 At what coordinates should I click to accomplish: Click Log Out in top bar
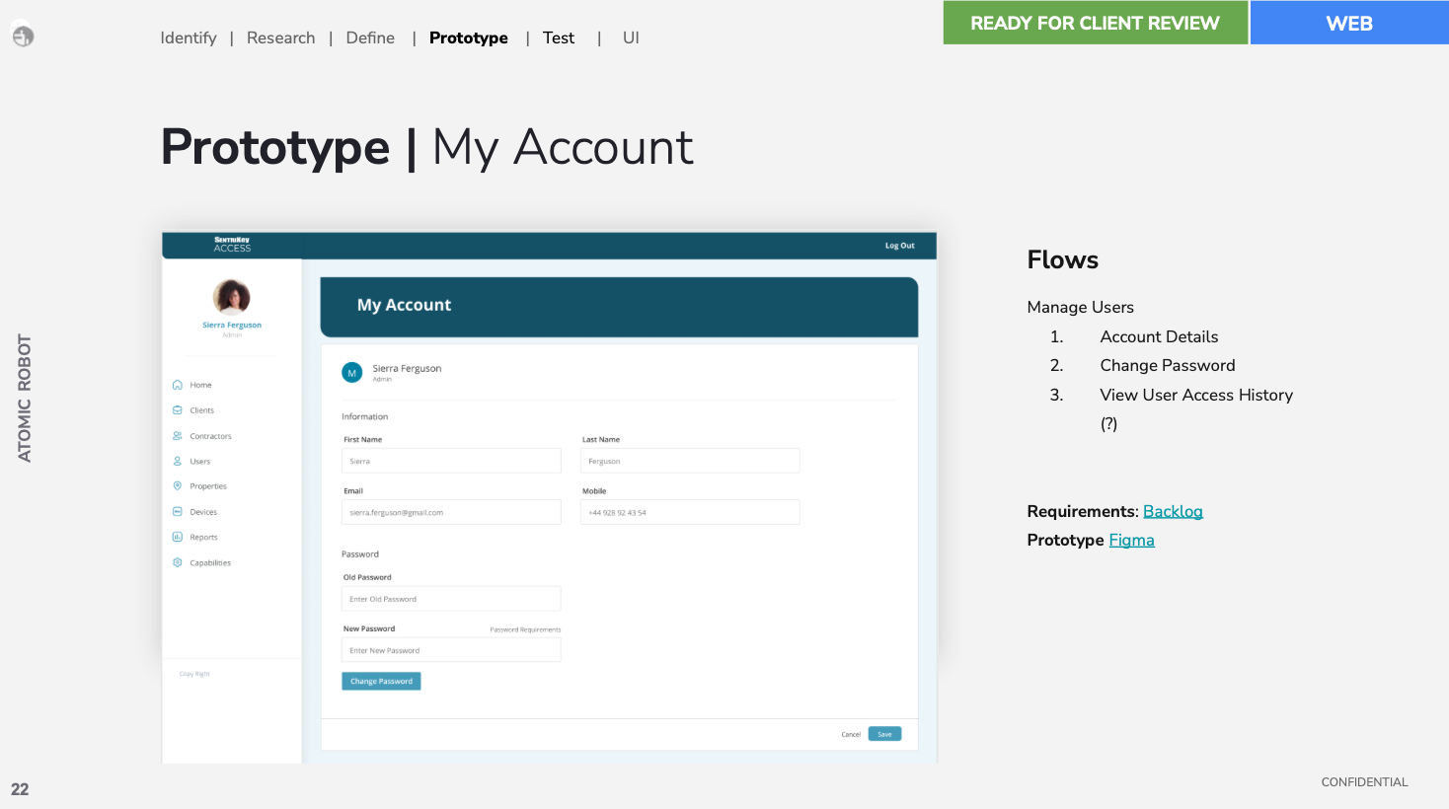coord(899,246)
